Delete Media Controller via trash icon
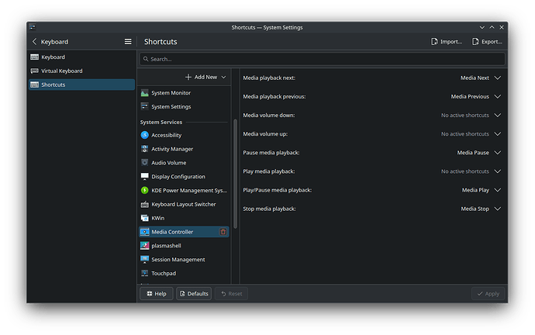 click(223, 232)
